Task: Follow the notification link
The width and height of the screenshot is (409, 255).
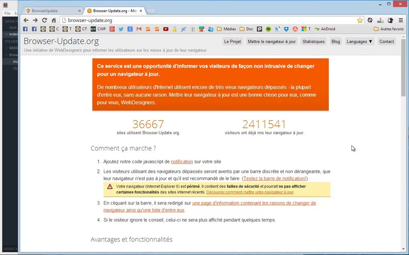Action: point(182,161)
